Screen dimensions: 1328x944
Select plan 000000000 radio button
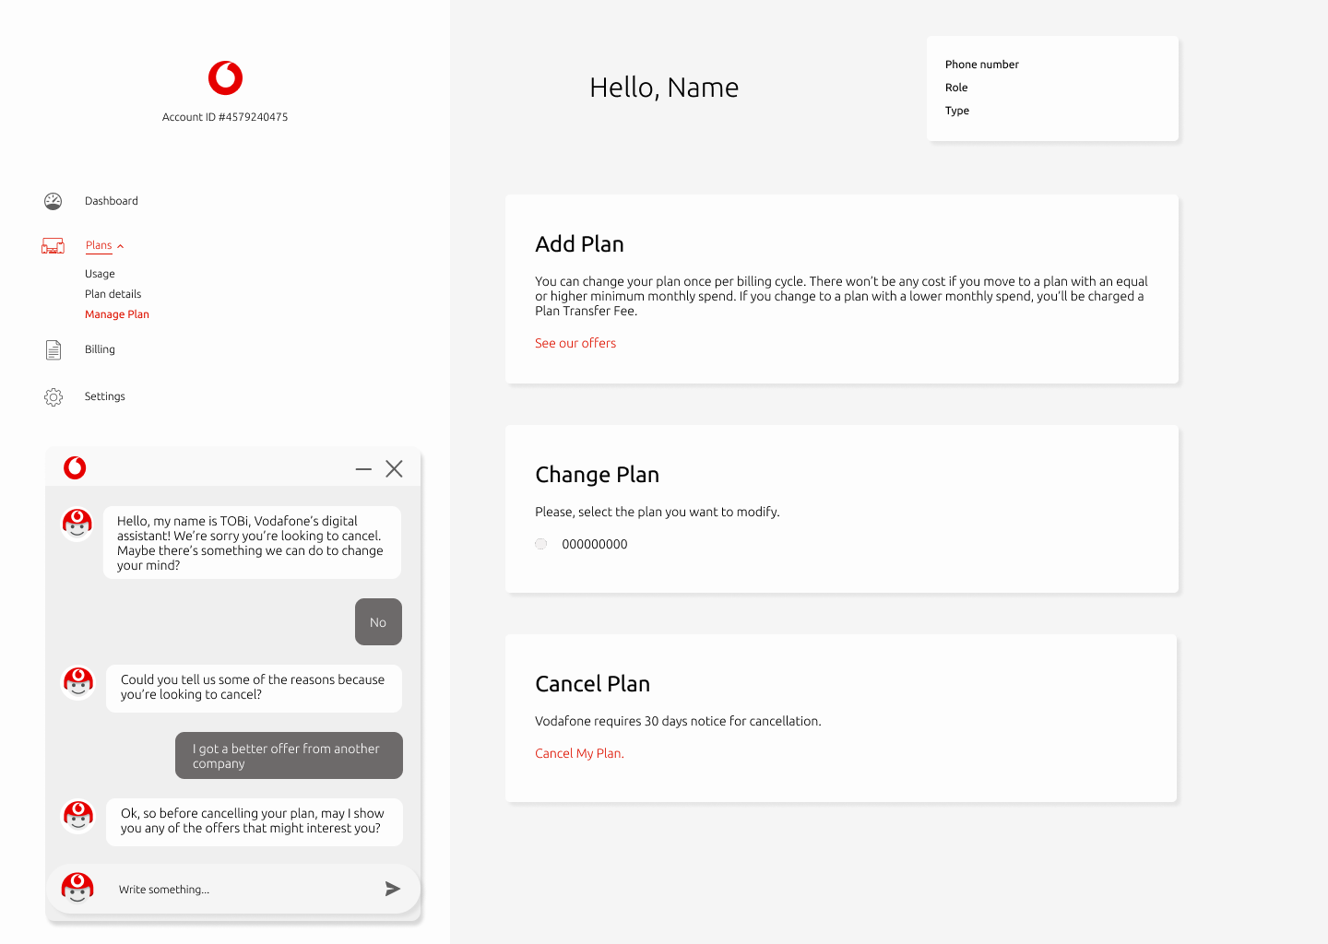(x=541, y=544)
